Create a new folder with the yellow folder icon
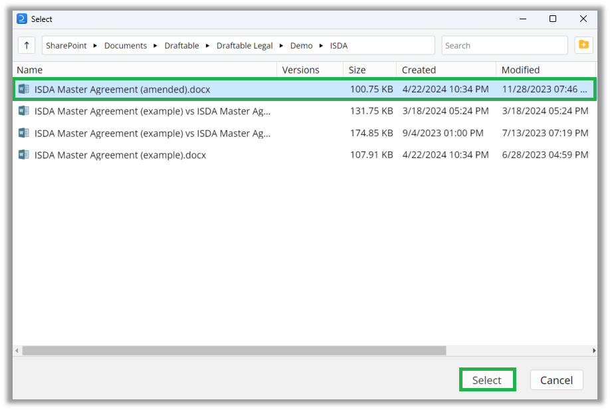This screenshot has width=610, height=410. [583, 45]
